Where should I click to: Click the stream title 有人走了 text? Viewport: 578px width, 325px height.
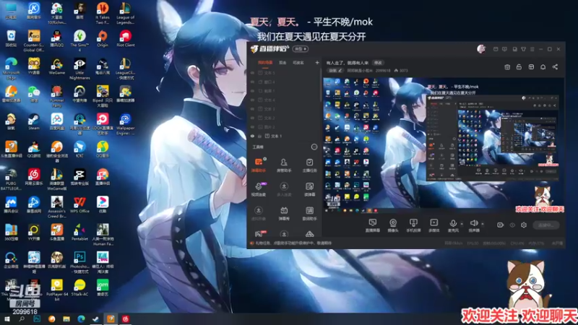pyautogui.click(x=348, y=63)
